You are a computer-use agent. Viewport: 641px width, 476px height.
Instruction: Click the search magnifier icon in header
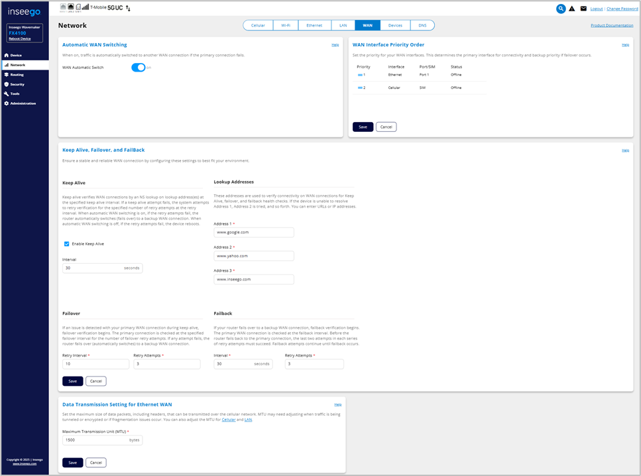[561, 9]
